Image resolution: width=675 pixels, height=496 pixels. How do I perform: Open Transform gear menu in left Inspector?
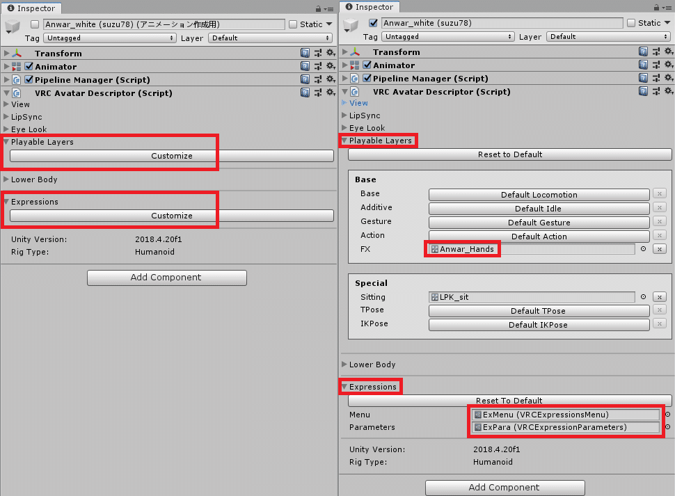(x=331, y=53)
